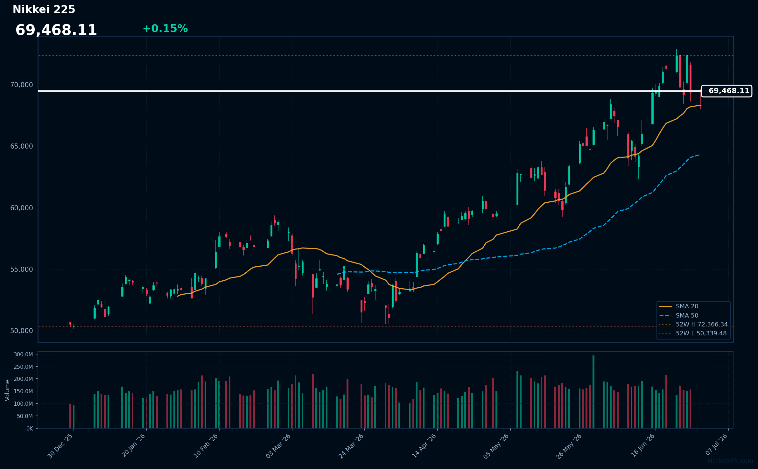Click the 05 May '26 date label
This screenshot has height=469, width=758.
[496, 446]
